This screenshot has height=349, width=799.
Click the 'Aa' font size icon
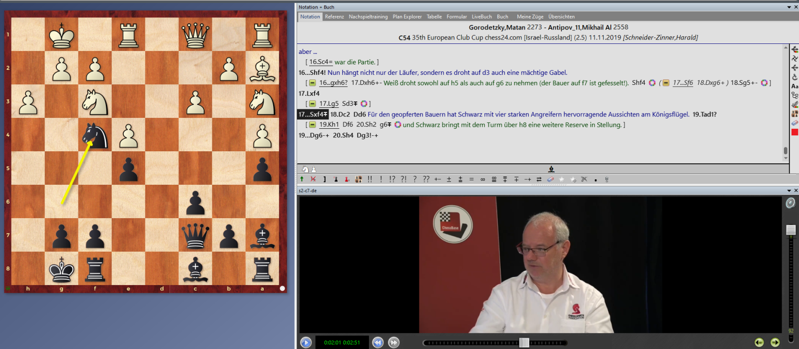pyautogui.click(x=795, y=86)
